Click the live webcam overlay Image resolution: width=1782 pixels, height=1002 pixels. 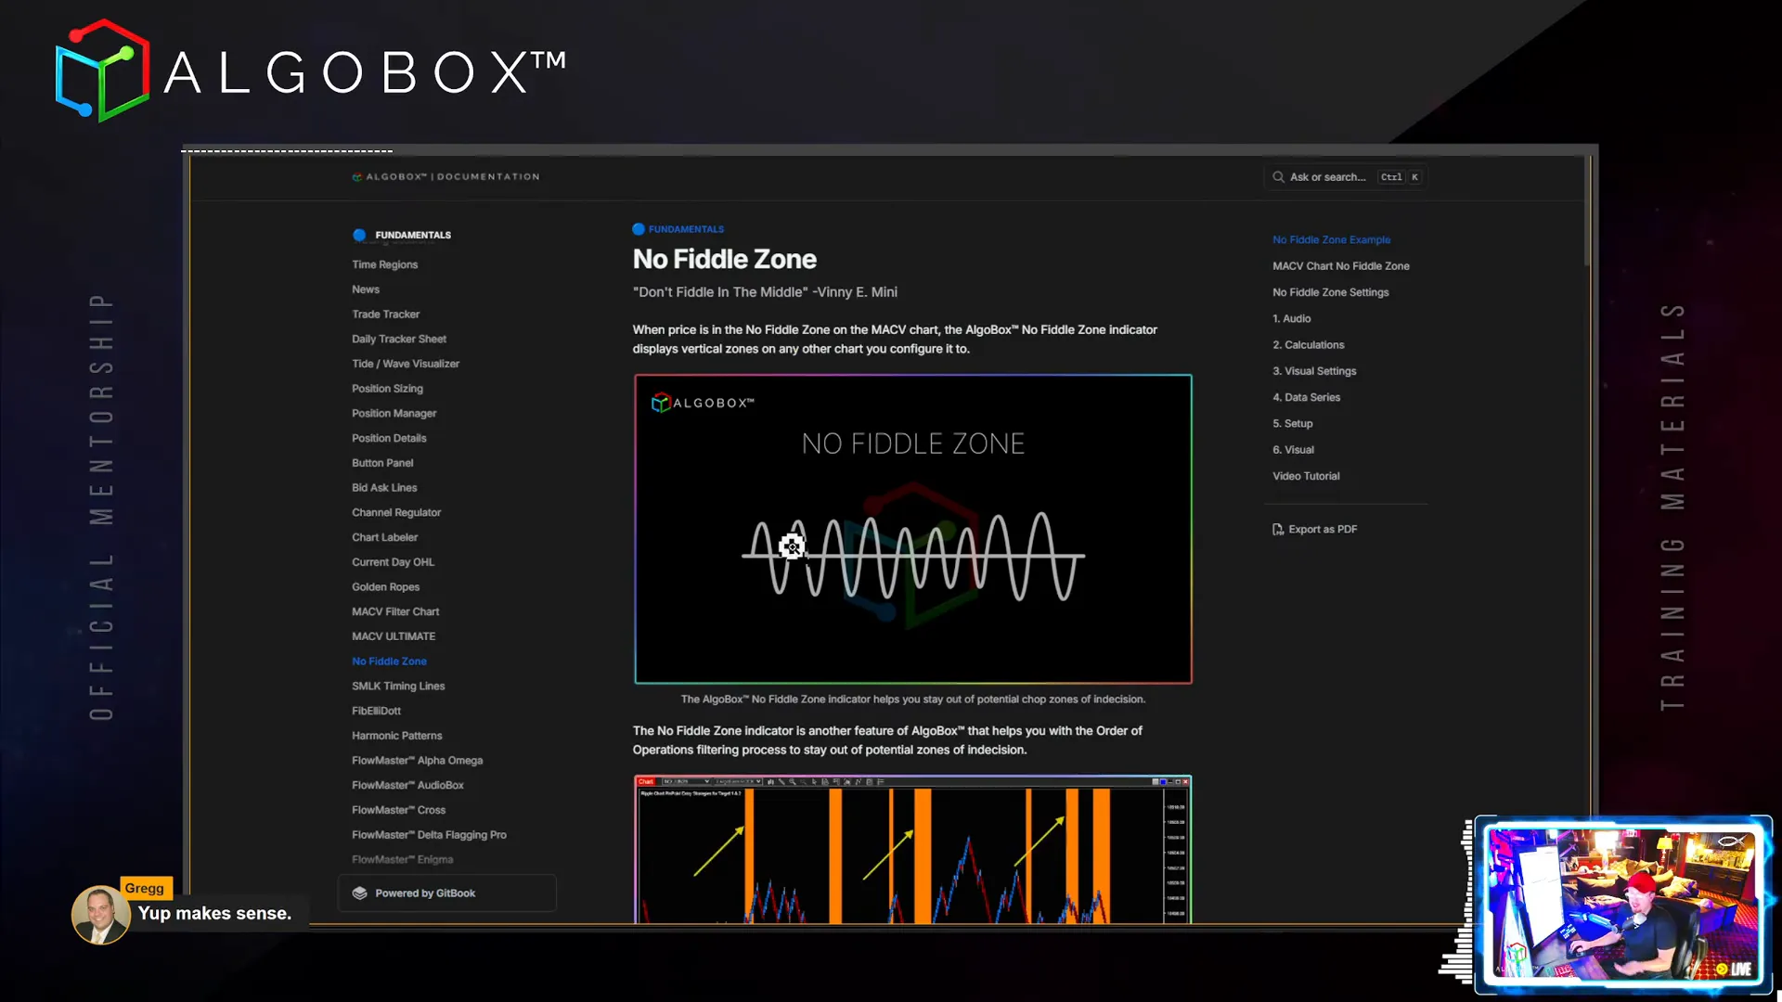point(1623,905)
